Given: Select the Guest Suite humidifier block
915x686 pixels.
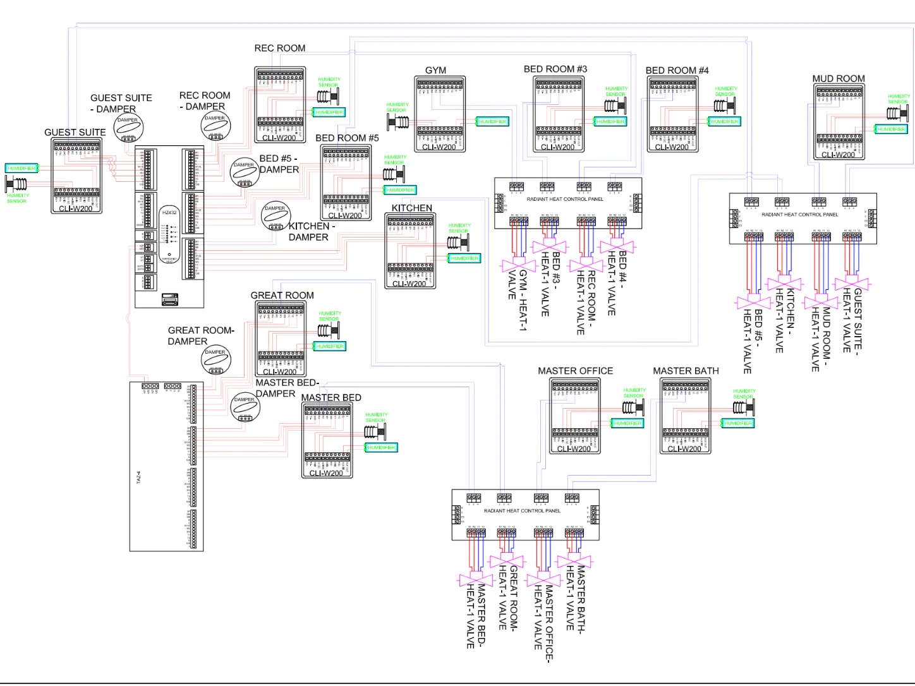Looking at the screenshot, I should pyautogui.click(x=21, y=168).
